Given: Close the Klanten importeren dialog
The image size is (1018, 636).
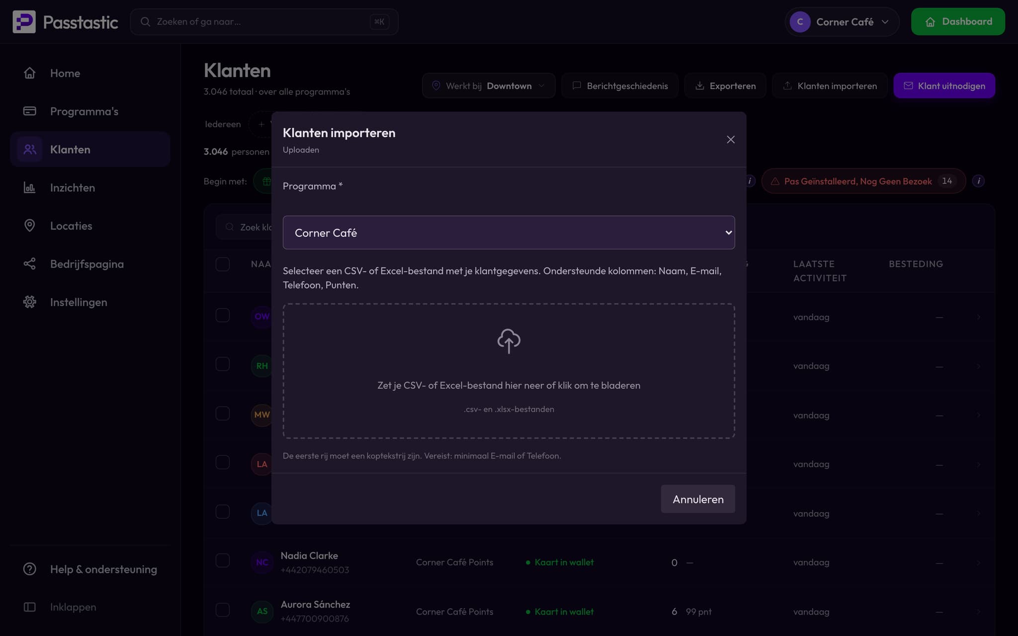Looking at the screenshot, I should [730, 140].
